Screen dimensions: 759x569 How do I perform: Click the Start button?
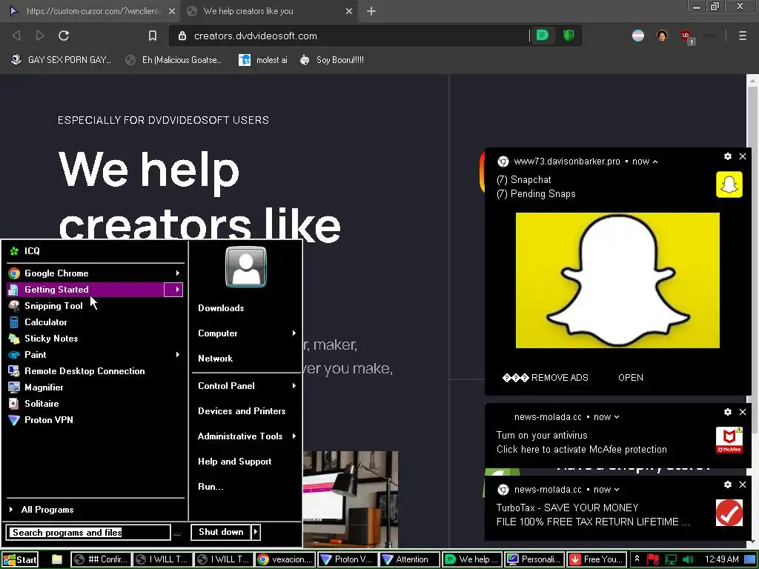click(20, 559)
